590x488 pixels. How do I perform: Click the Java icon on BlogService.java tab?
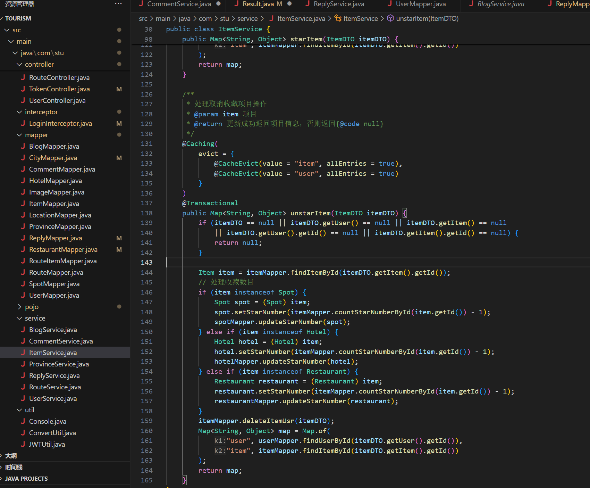coord(471,4)
